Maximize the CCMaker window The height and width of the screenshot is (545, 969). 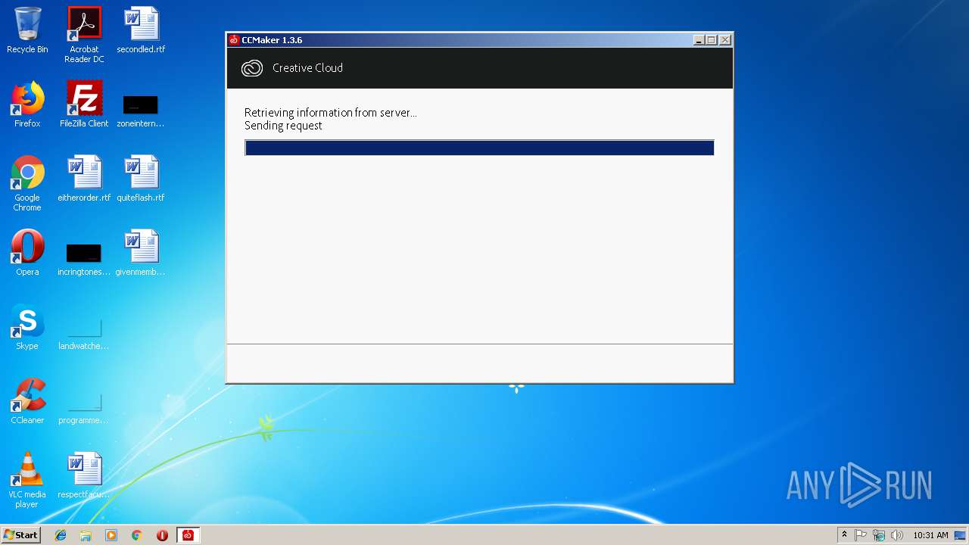coord(712,40)
